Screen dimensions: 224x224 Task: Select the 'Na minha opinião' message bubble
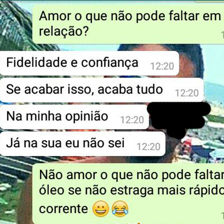tap(74, 117)
